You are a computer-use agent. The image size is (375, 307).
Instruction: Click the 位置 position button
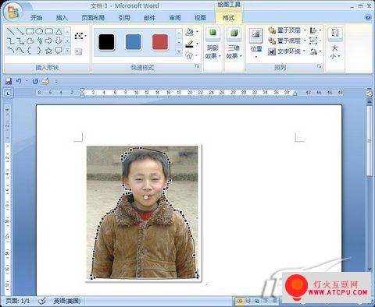tap(256, 43)
